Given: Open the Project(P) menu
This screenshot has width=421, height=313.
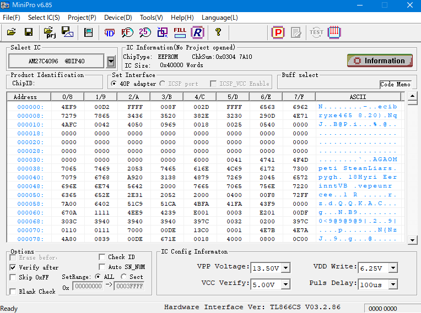Looking at the screenshot, I should (82, 18).
